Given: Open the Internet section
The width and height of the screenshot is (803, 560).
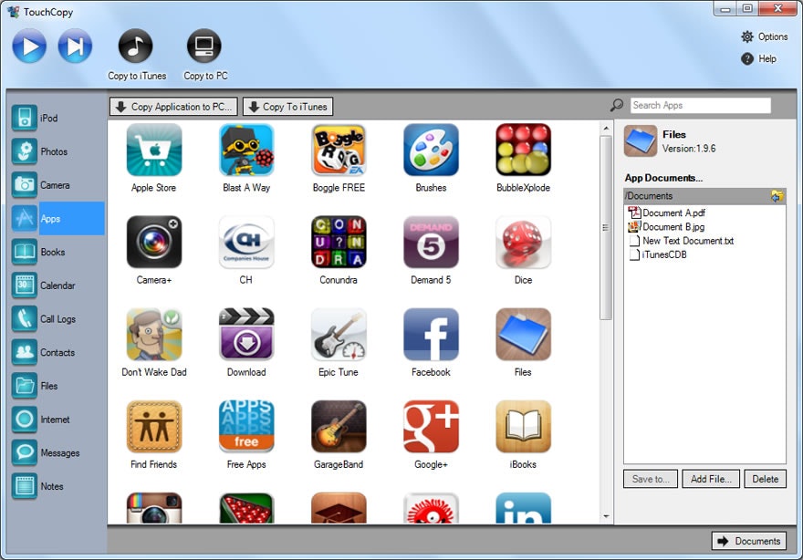Looking at the screenshot, I should [57, 420].
